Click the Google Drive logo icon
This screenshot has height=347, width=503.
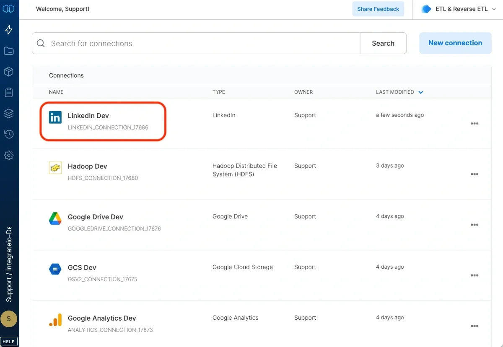55,218
